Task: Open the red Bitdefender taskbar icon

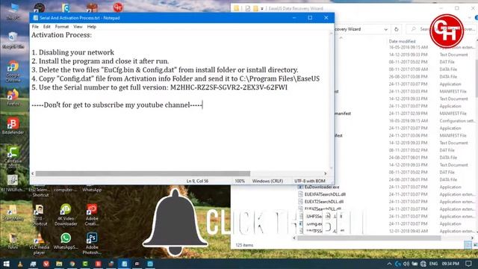Action: coord(98,264)
